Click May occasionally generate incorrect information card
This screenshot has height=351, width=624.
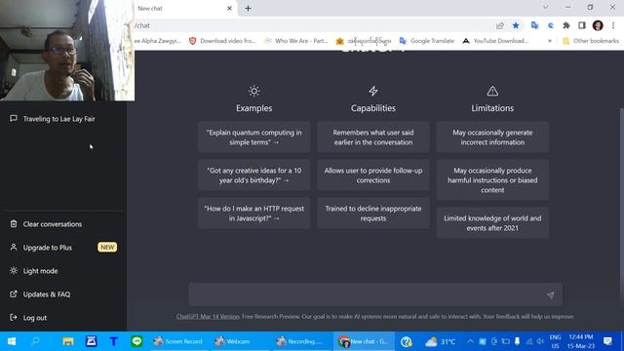pyautogui.click(x=492, y=137)
